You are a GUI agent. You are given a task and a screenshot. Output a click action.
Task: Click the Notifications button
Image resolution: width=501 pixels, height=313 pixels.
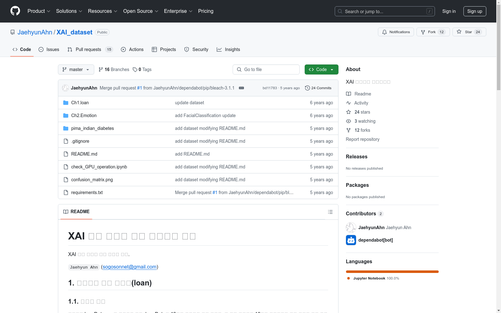coord(396,32)
